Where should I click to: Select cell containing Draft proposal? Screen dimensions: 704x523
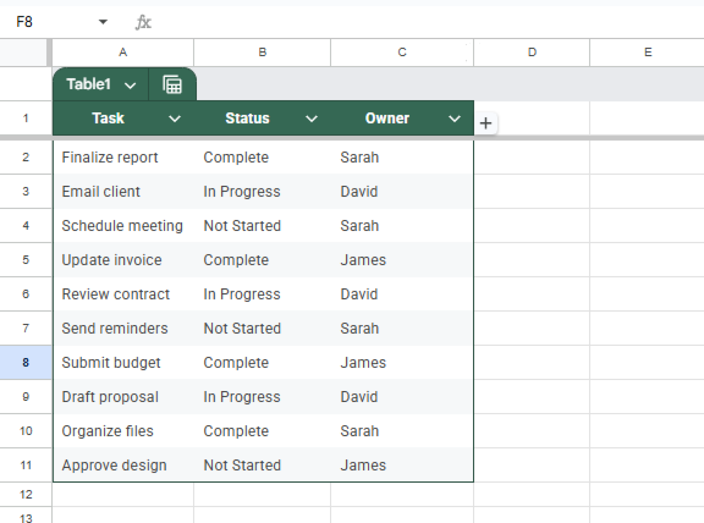coord(110,397)
